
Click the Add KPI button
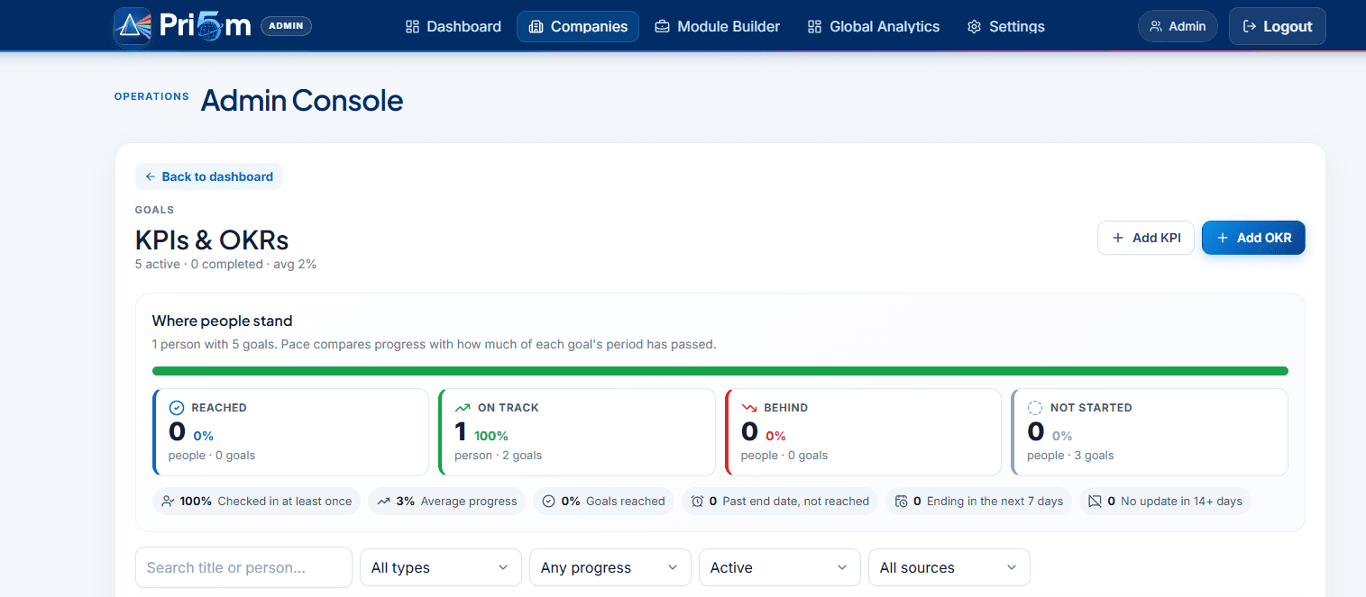tap(1146, 238)
